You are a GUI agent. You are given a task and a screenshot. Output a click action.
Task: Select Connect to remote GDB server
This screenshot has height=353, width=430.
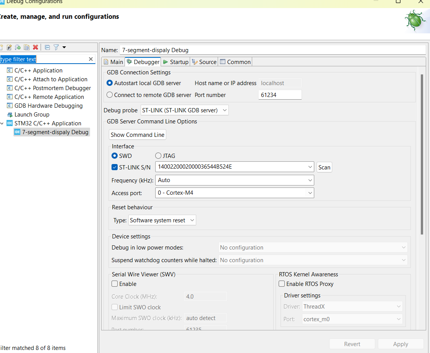[110, 95]
